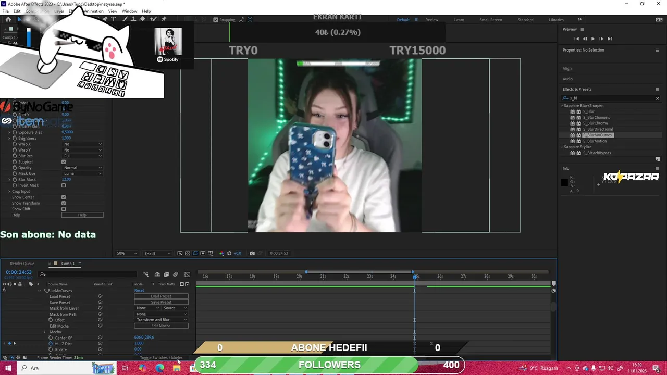Image resolution: width=667 pixels, height=375 pixels.
Task: Take snapshot with camera icon
Action: [x=252, y=253]
